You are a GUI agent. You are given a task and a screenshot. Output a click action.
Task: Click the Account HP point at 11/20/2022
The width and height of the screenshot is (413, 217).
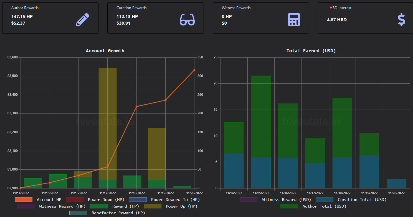[194, 70]
